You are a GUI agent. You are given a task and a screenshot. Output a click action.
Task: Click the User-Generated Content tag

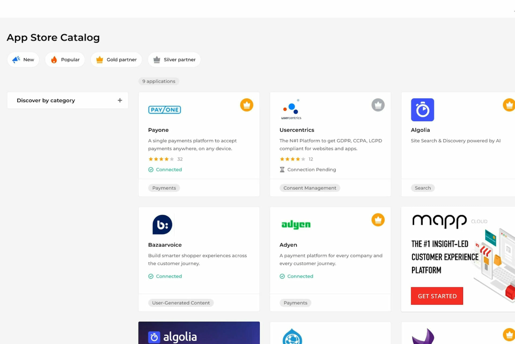coord(181,303)
